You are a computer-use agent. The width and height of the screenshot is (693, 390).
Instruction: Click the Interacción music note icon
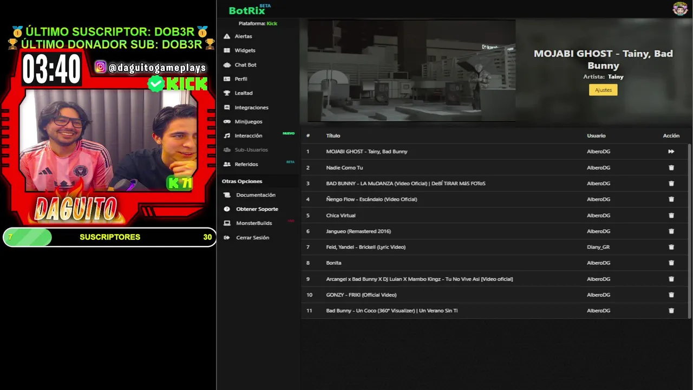click(x=227, y=136)
